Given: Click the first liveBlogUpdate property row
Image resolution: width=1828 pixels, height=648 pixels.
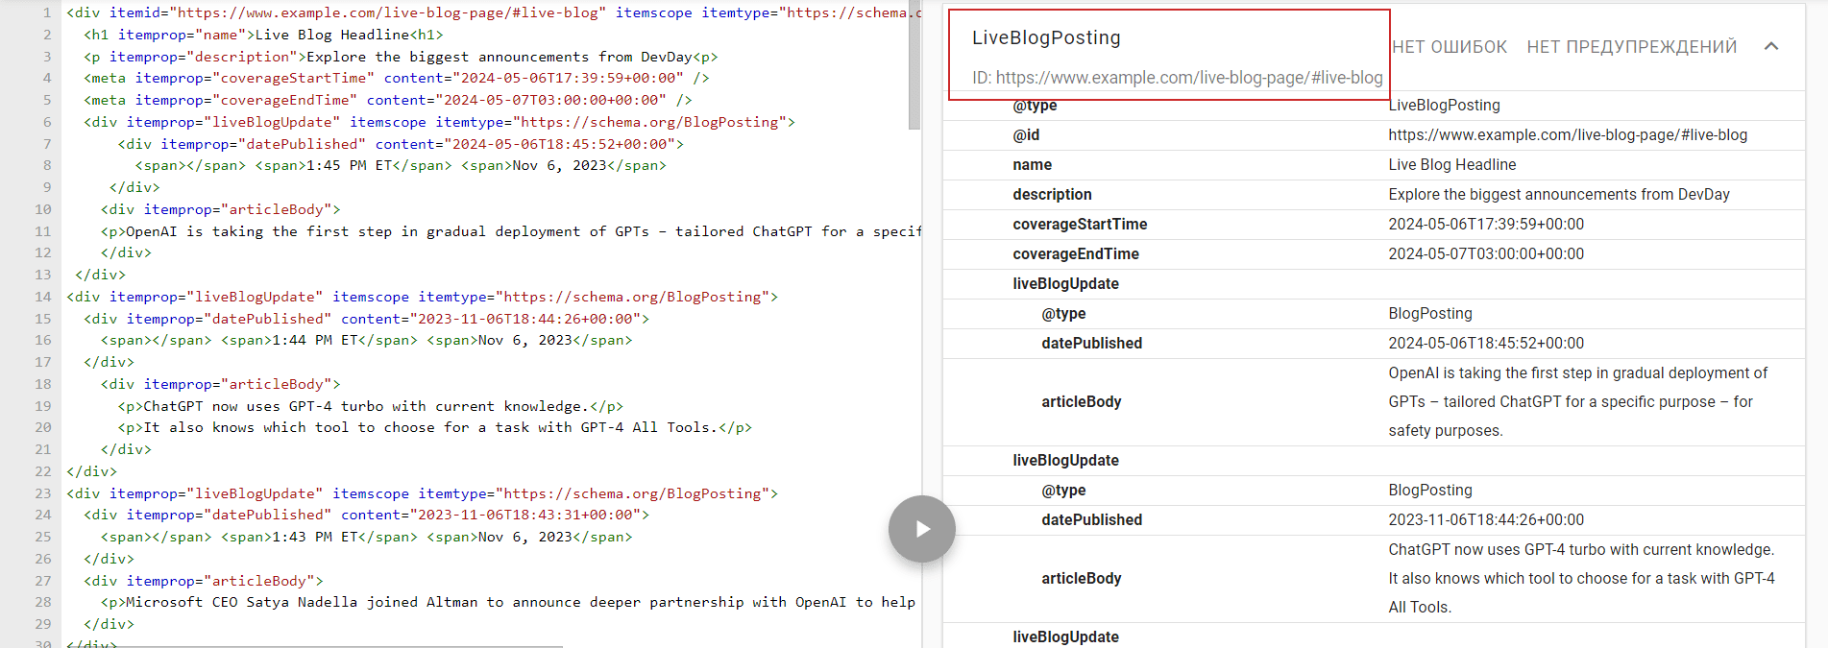Looking at the screenshot, I should [x=1374, y=284].
